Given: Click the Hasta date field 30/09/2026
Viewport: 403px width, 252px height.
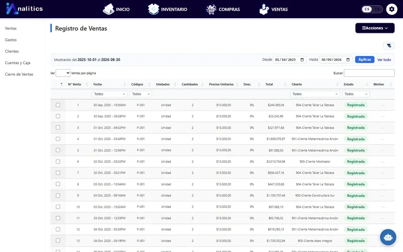Looking at the screenshot, I should 335,59.
